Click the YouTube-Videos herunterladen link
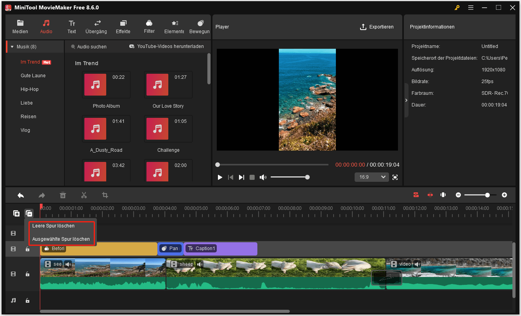521x316 pixels. [167, 46]
